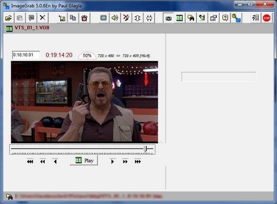Open help with question mark icon
This screenshot has width=277, height=204.
click(x=225, y=18)
